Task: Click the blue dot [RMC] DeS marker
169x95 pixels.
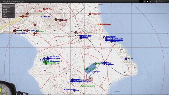Action: (42, 17)
